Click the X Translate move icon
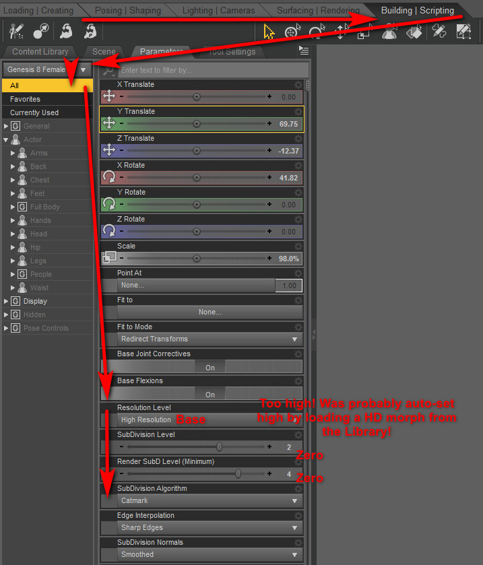 tap(108, 97)
